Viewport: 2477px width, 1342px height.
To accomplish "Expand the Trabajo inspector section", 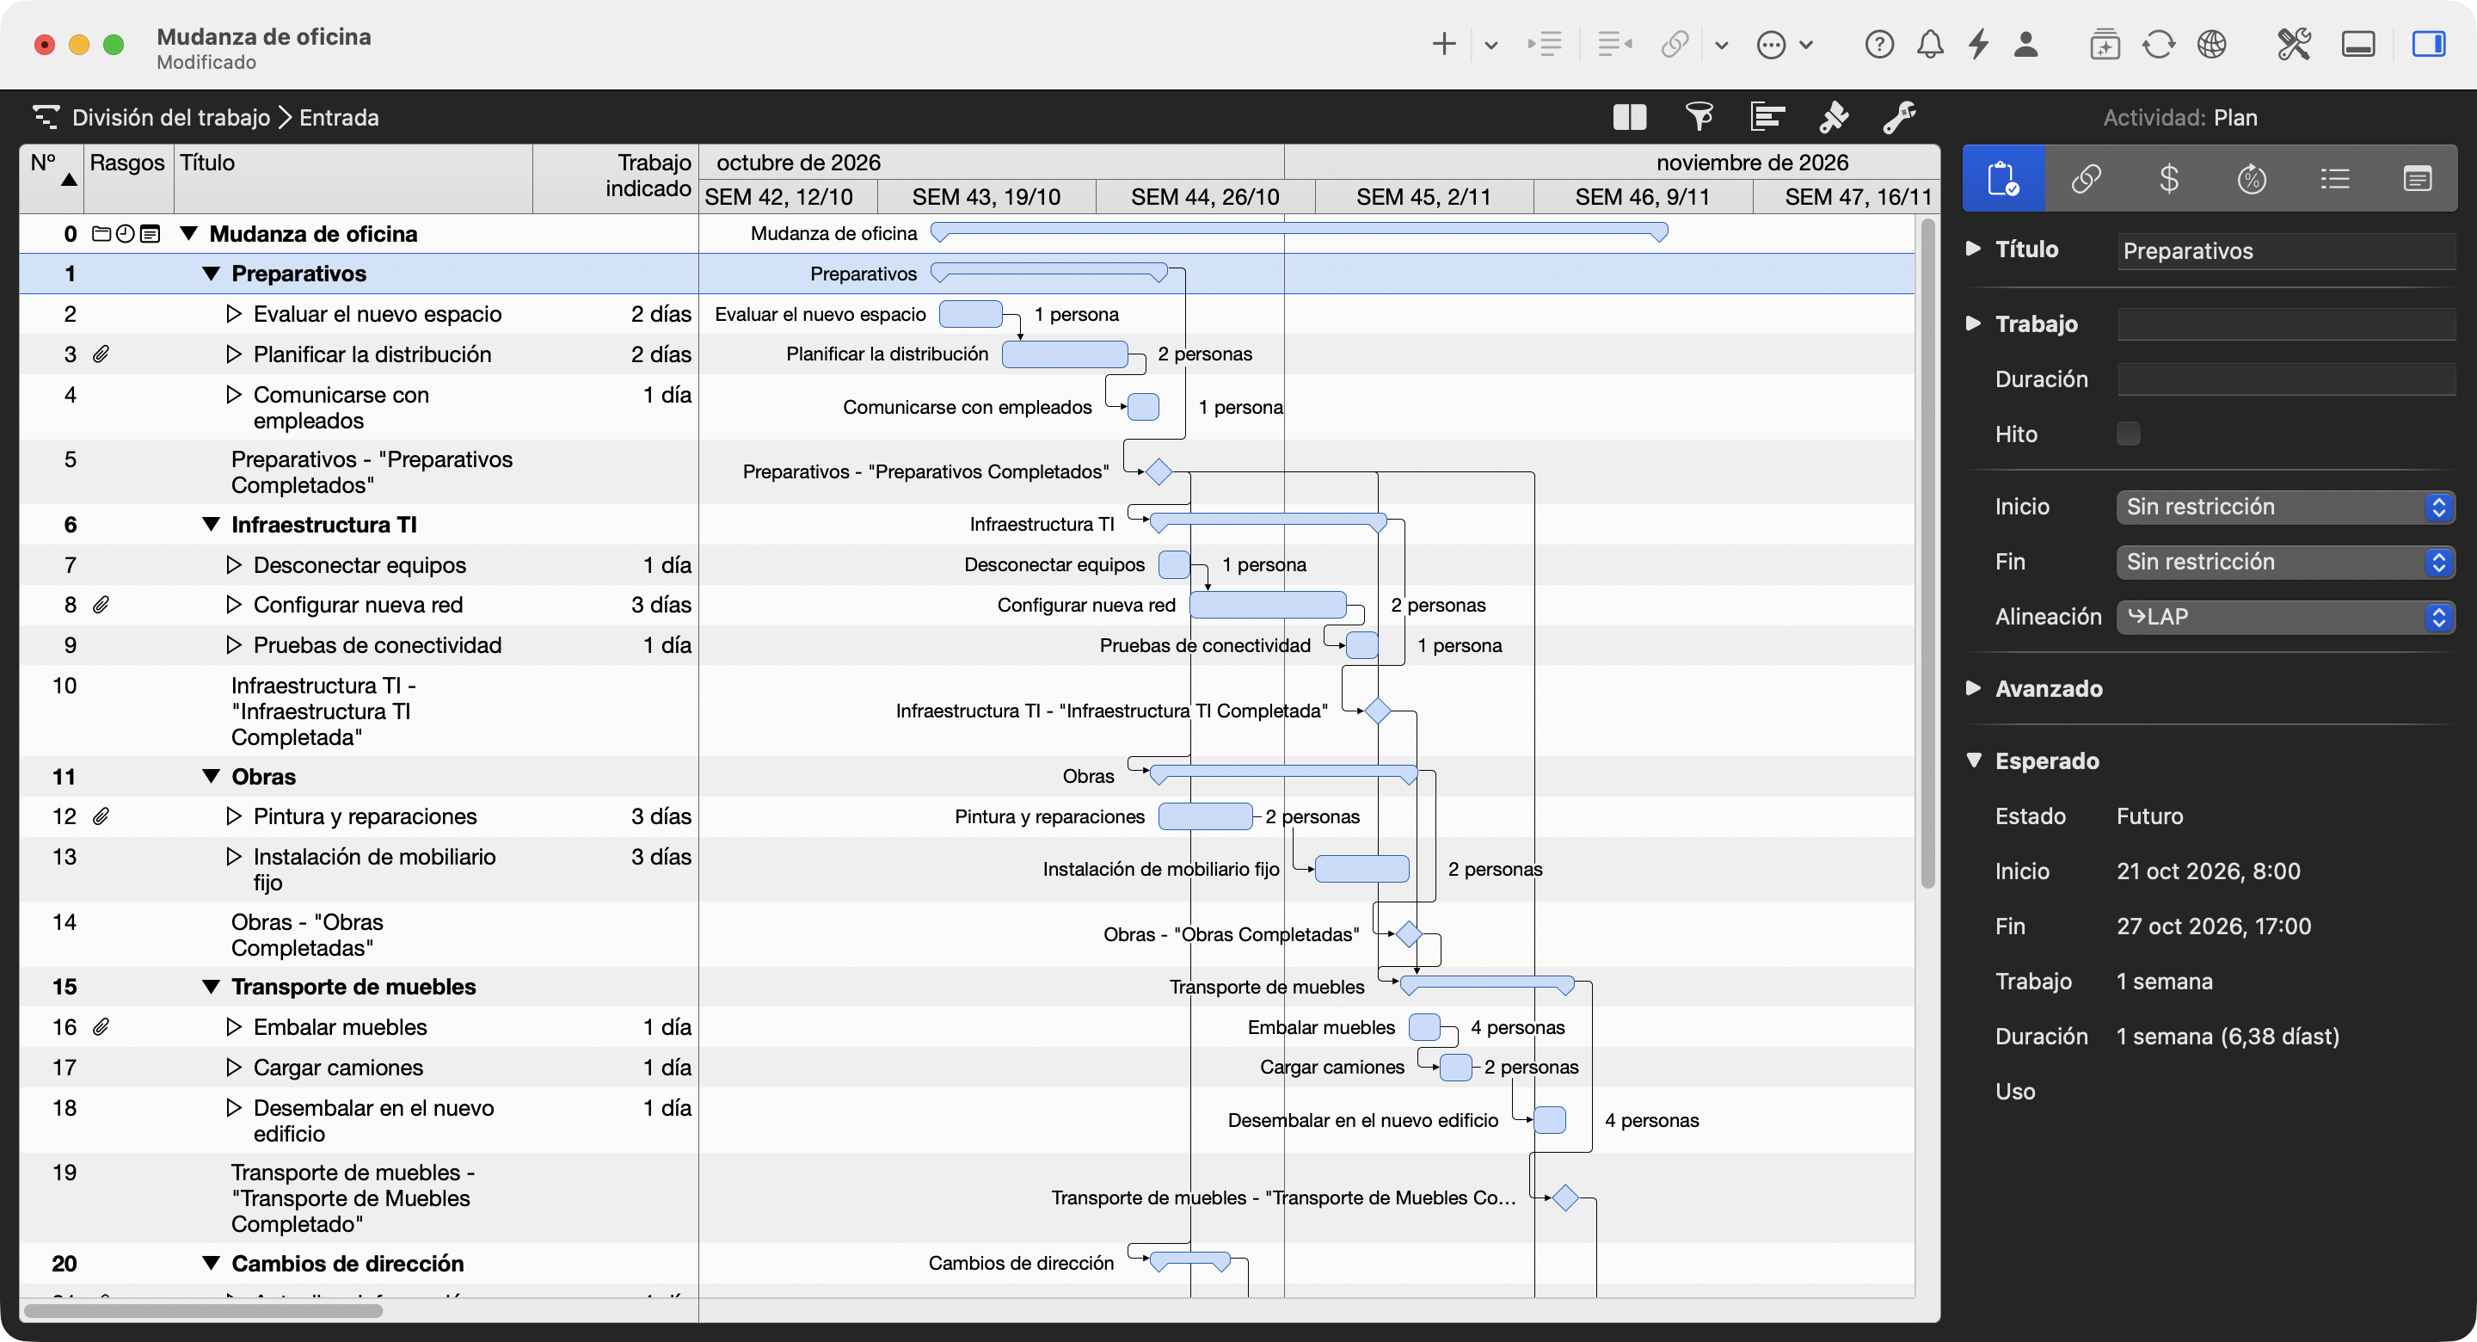I will [1974, 323].
